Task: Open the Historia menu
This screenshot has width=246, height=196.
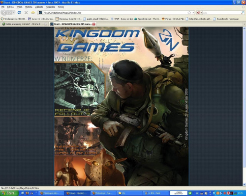Action: tap(29, 7)
